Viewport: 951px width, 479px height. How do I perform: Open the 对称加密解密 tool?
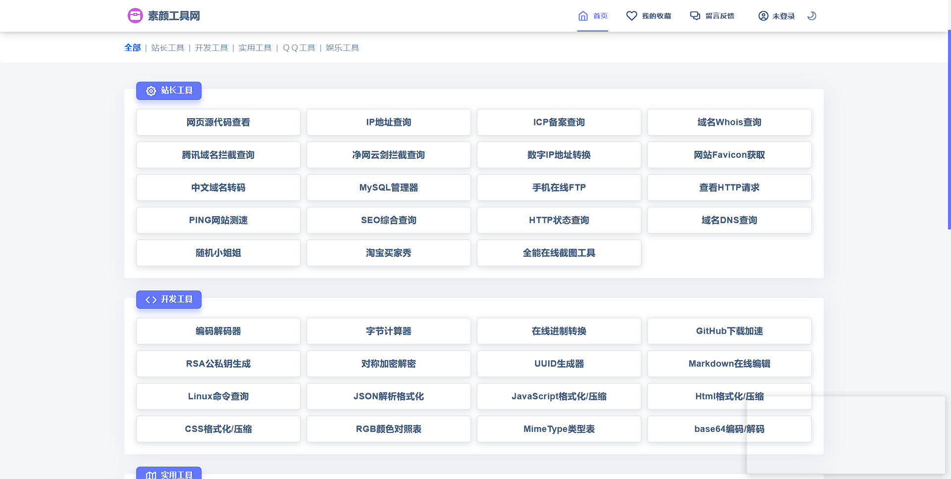[389, 364]
